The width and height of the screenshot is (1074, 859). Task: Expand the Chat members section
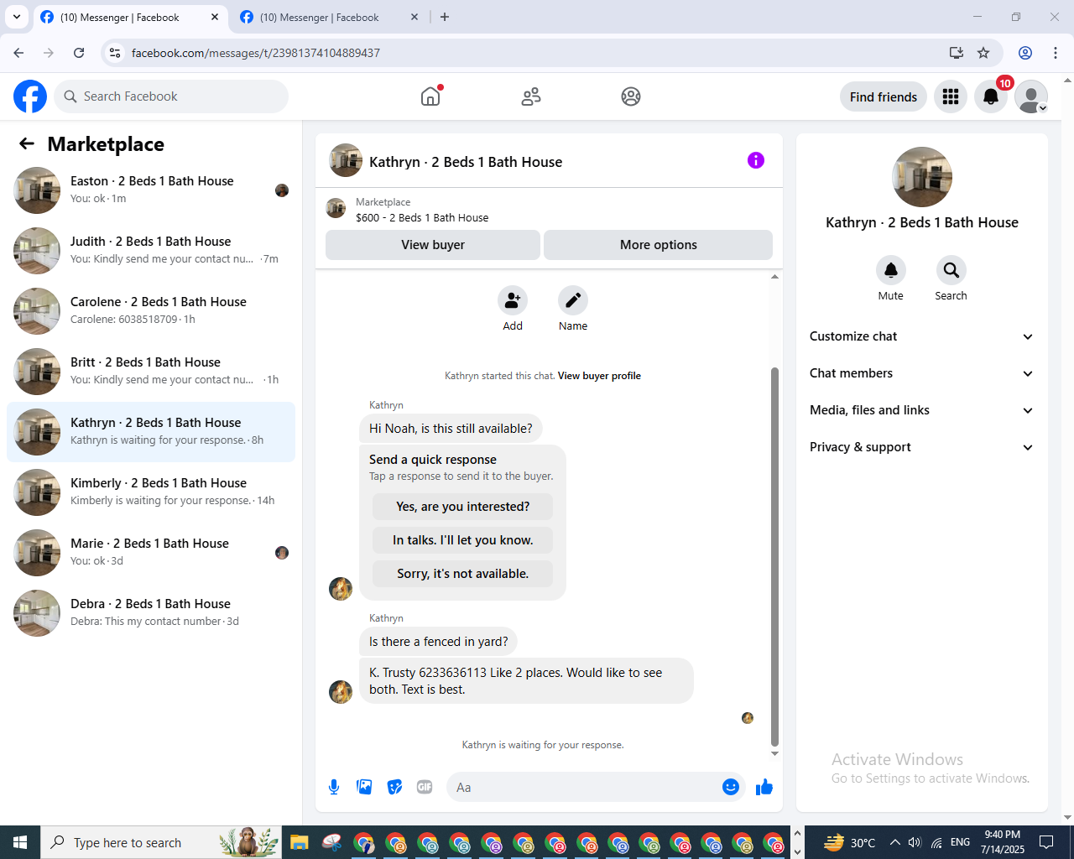[x=921, y=373]
